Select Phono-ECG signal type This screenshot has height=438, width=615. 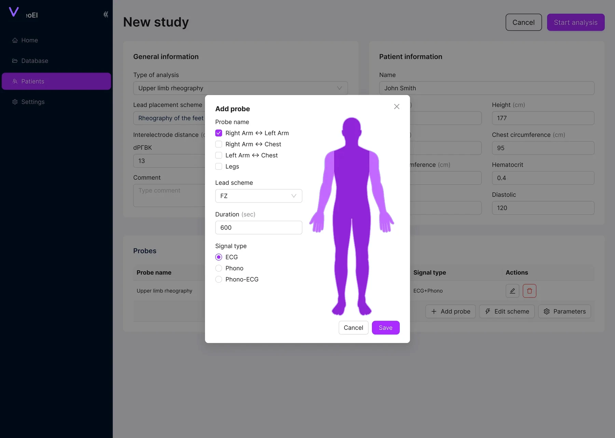coord(219,279)
